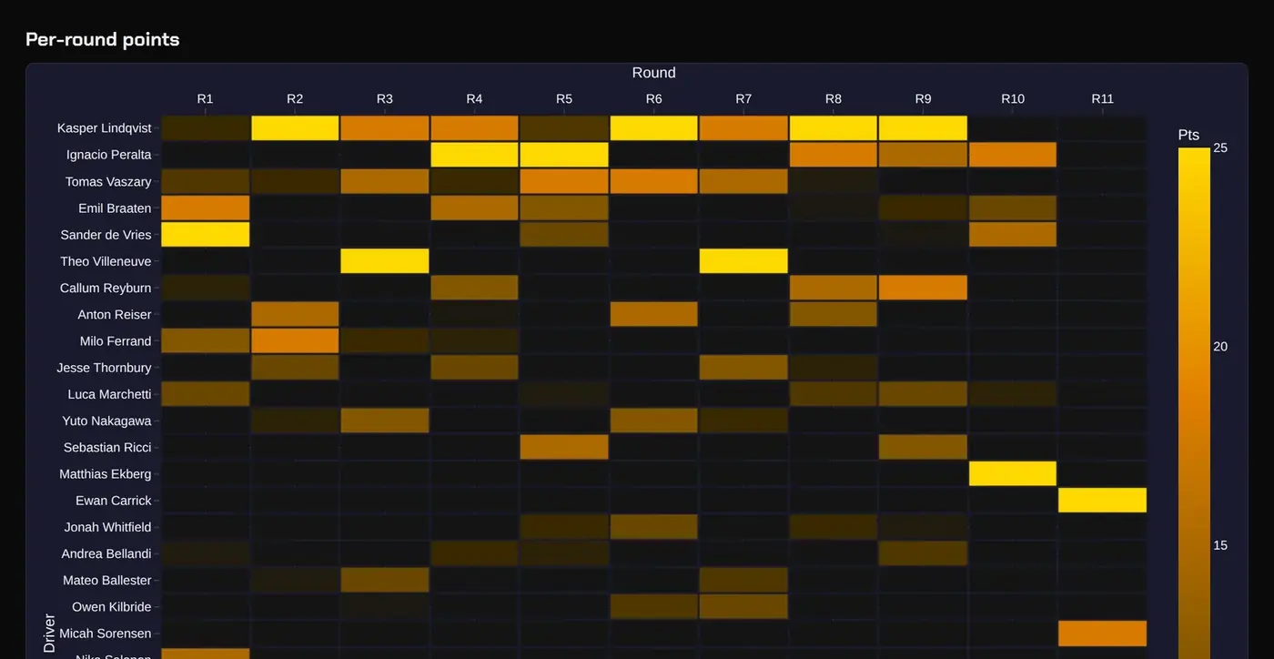Viewport: 1274px width, 659px height.
Task: Click Ewan Carrick's R11 heatmap cell
Action: tap(1102, 501)
